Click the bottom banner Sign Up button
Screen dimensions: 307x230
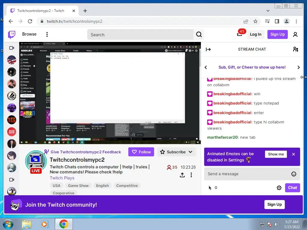(275, 205)
